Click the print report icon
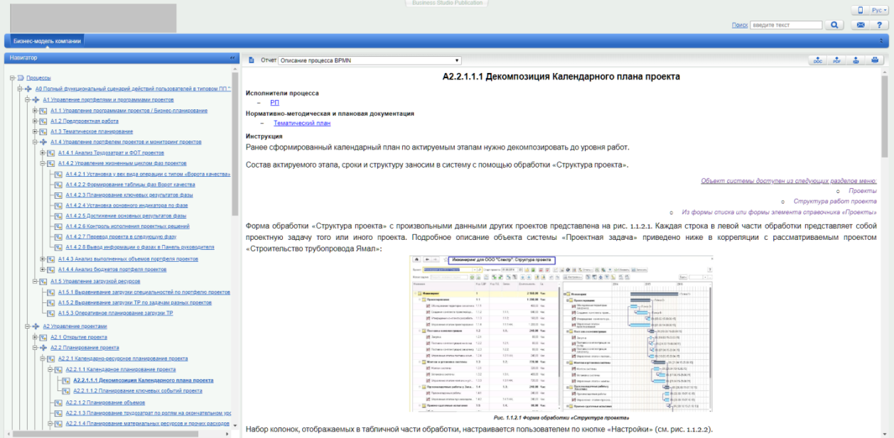Image resolution: width=894 pixels, height=438 pixels. coord(875,60)
